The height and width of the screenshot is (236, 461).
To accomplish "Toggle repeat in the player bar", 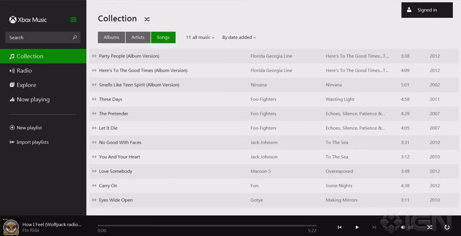I will (447, 227).
